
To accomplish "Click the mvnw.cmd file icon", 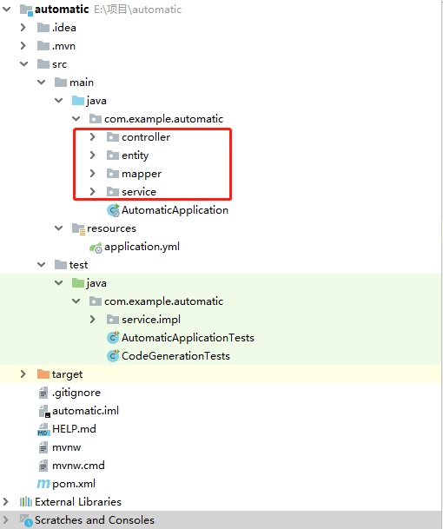I will [x=43, y=466].
